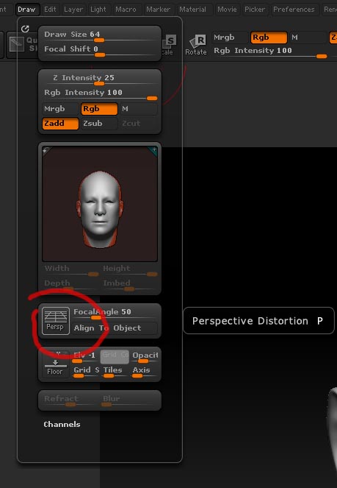Open the Draw menu
The width and height of the screenshot is (337, 488).
click(x=27, y=10)
